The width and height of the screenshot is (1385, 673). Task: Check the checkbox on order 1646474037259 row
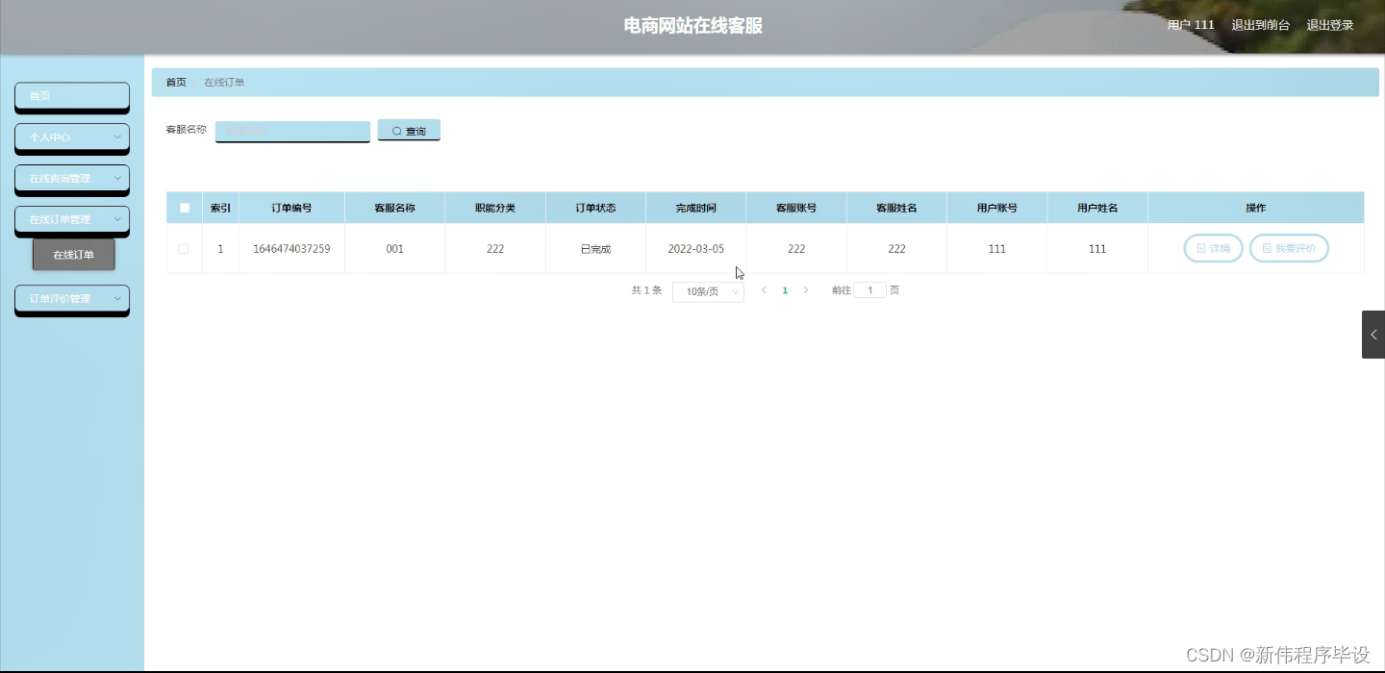[184, 248]
